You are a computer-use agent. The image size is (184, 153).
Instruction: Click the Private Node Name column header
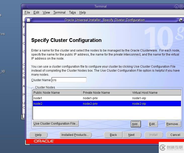click(107, 93)
